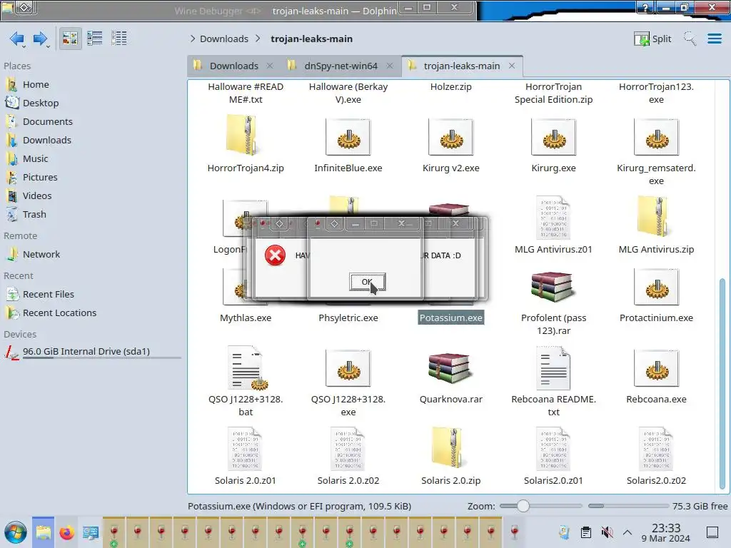Toggle Split view in Dolphin
Viewport: 731px width, 548px height.
coord(652,39)
